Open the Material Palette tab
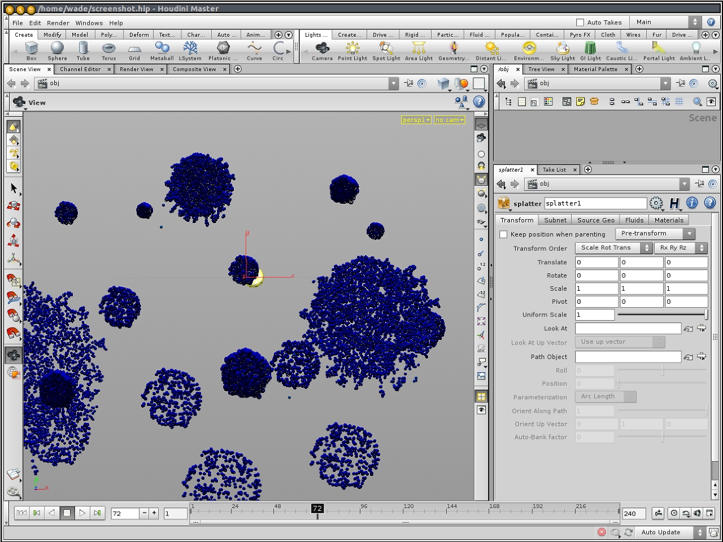Image resolution: width=723 pixels, height=542 pixels. 595,69
